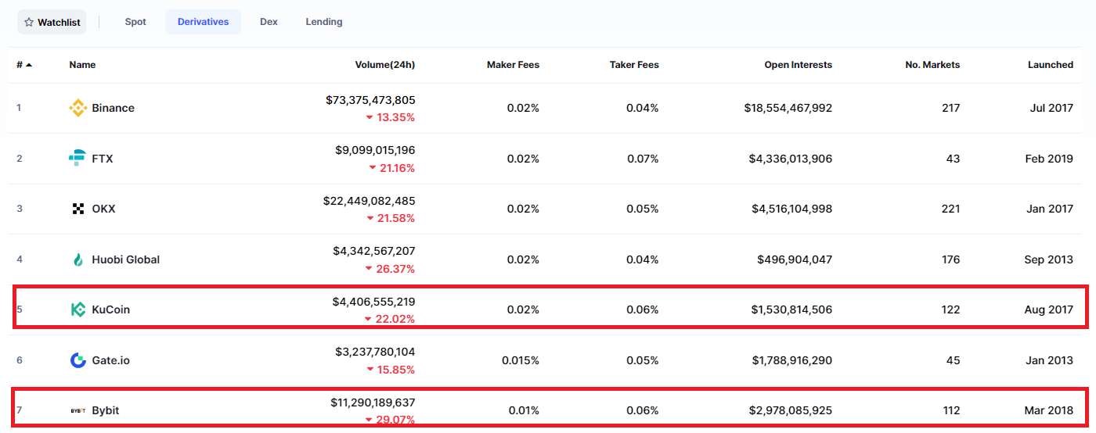
Task: Click KuCoin launch date Aug 2017
Action: pos(1049,310)
